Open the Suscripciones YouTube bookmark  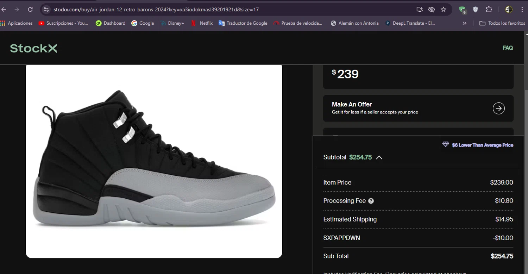pyautogui.click(x=63, y=23)
